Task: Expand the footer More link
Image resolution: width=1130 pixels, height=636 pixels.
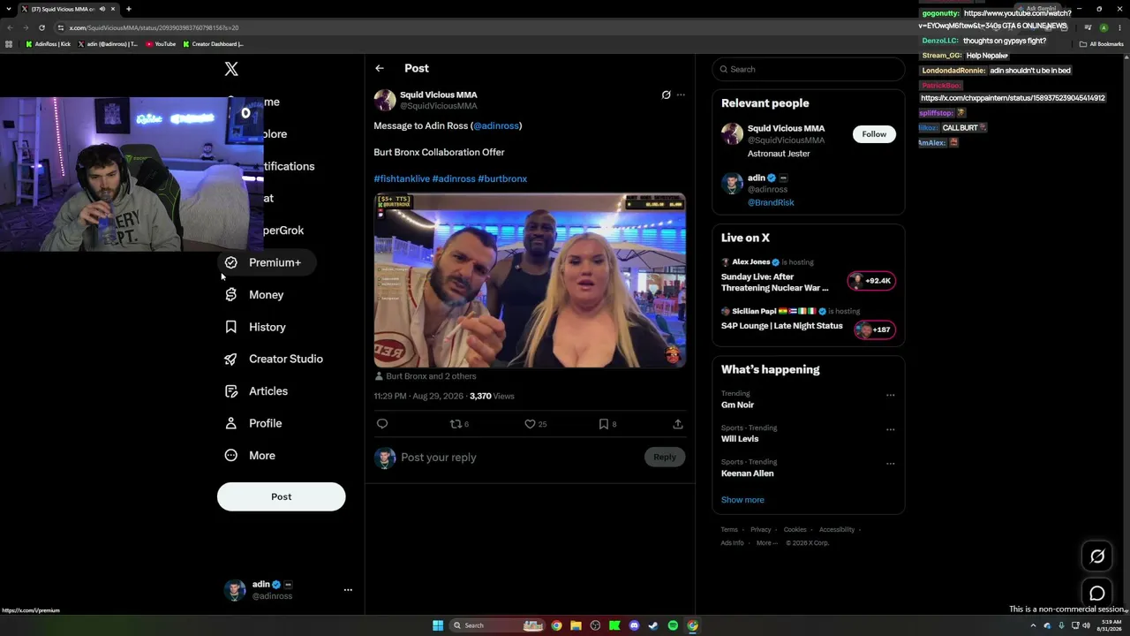Action: coord(766,543)
